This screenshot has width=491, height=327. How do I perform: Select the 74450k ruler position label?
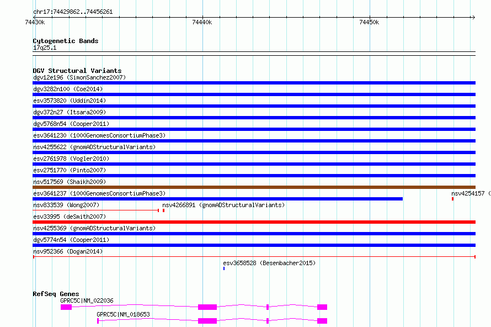369,22
